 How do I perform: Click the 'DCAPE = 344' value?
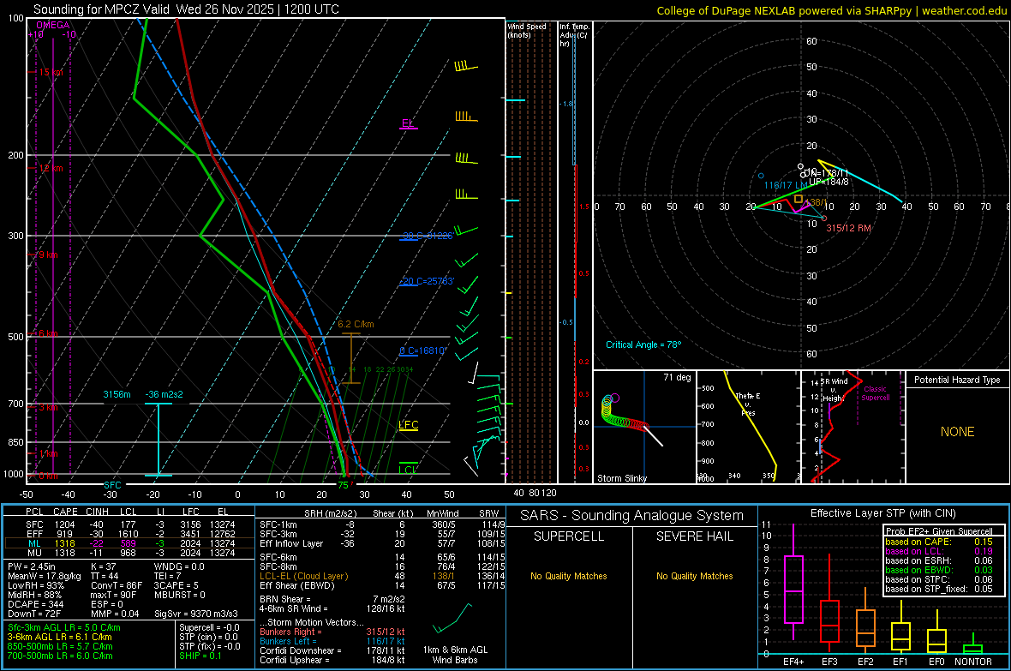(35, 604)
